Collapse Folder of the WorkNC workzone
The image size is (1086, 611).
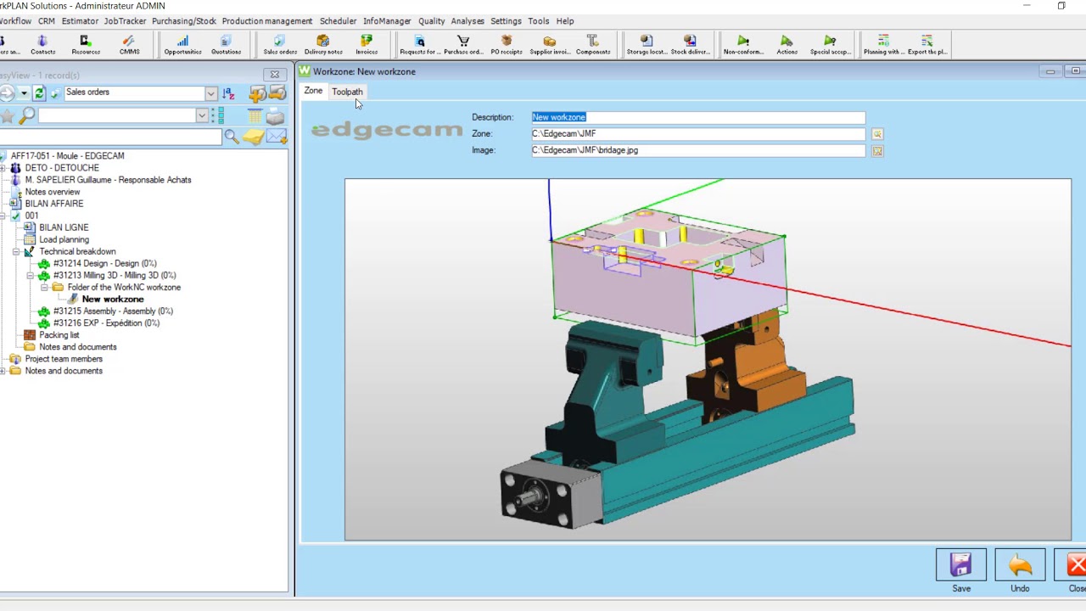[45, 287]
